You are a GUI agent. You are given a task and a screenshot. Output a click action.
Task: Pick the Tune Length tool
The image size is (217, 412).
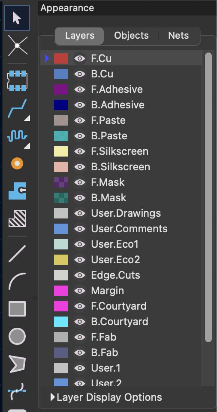coord(17,136)
